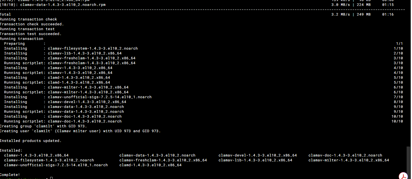Click the '1/1' Preparing progress counter

(x=399, y=44)
